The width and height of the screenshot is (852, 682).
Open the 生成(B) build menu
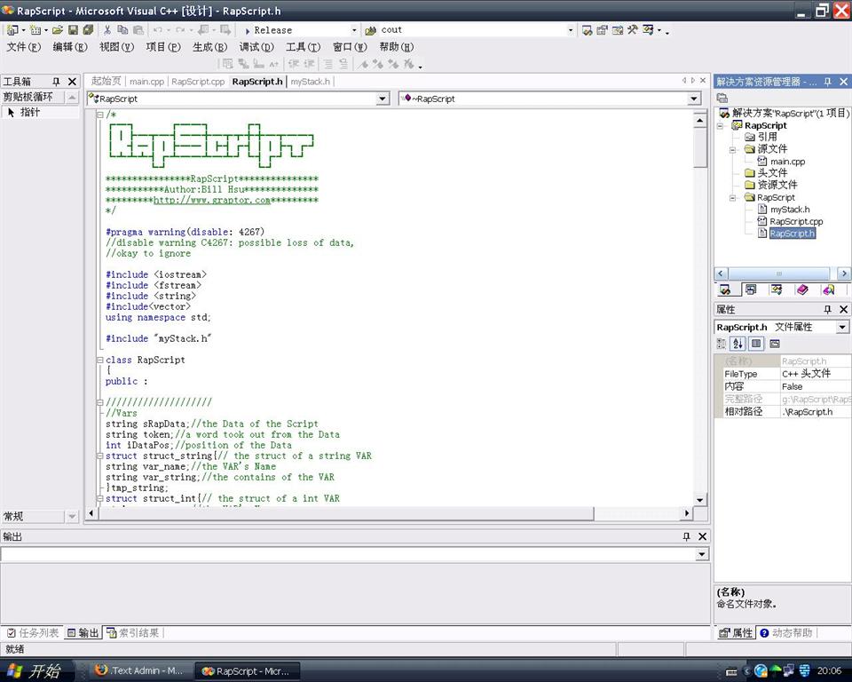pyautogui.click(x=209, y=47)
